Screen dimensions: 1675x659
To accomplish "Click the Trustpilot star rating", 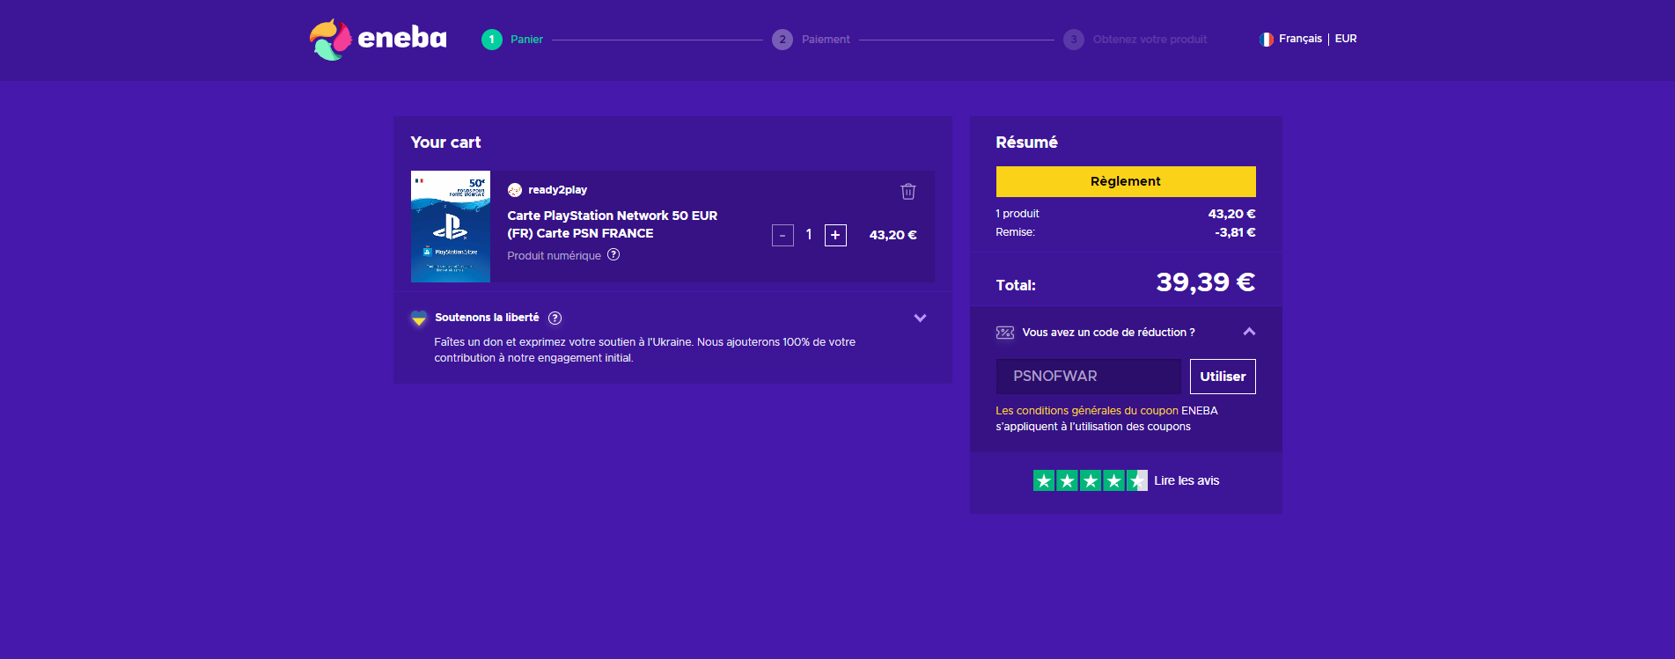I will 1090,480.
